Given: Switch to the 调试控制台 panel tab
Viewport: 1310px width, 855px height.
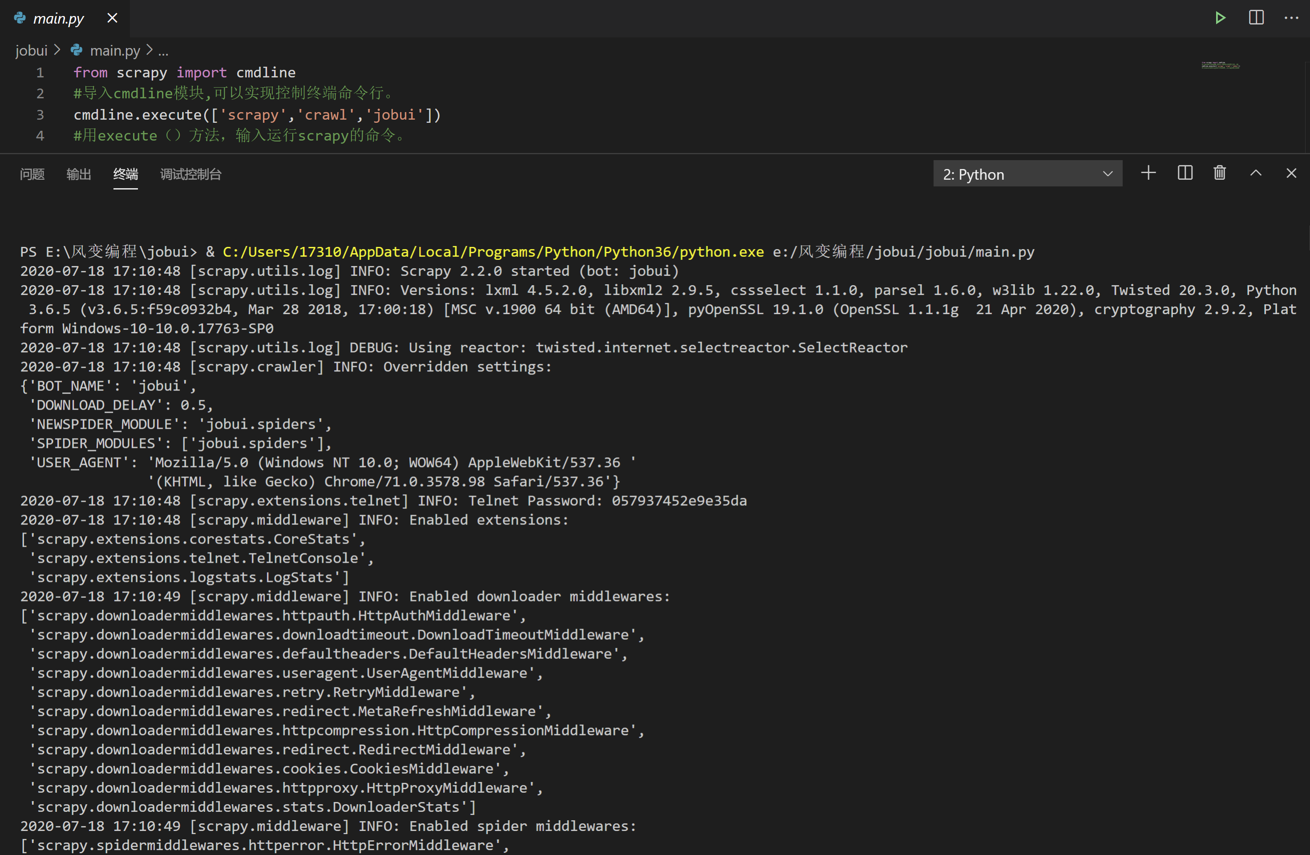Looking at the screenshot, I should pos(191,174).
